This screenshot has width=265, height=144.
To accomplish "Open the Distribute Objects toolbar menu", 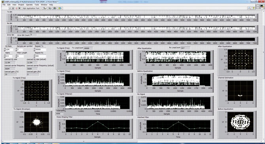I will (50, 8).
